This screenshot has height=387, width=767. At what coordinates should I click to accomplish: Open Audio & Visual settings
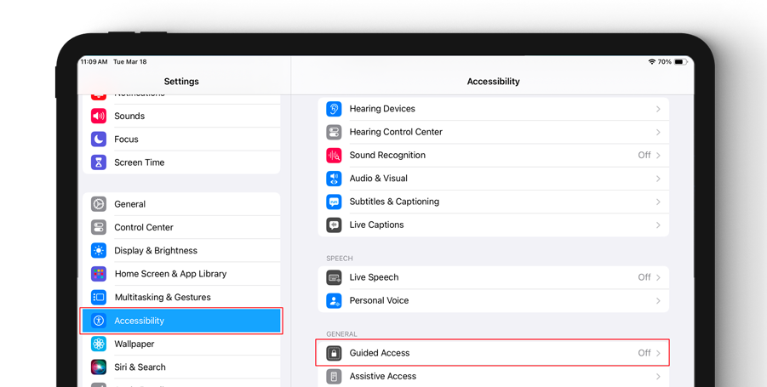point(494,179)
